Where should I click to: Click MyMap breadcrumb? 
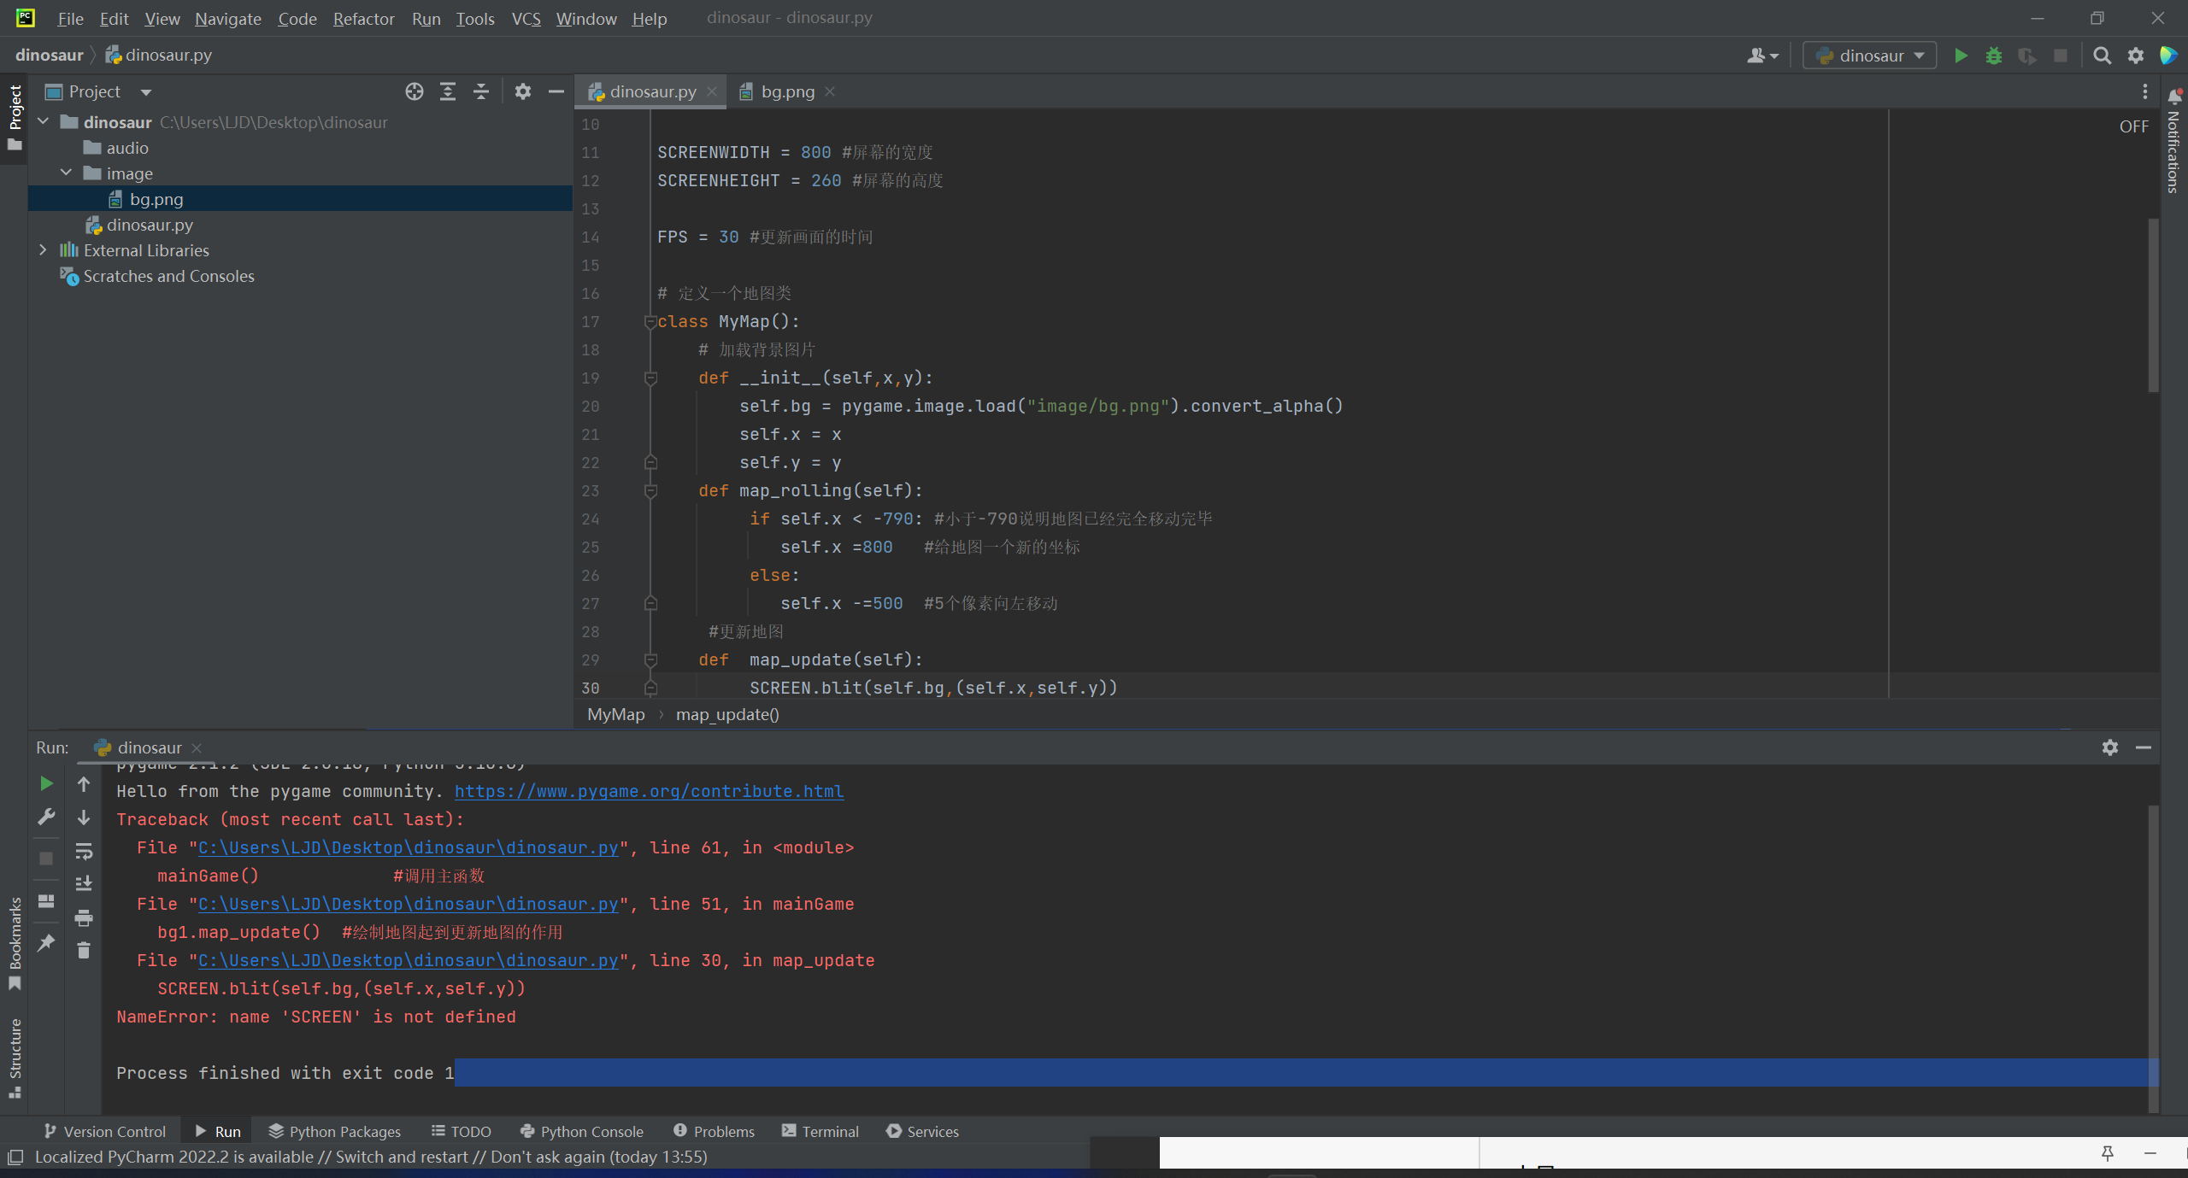[616, 715]
